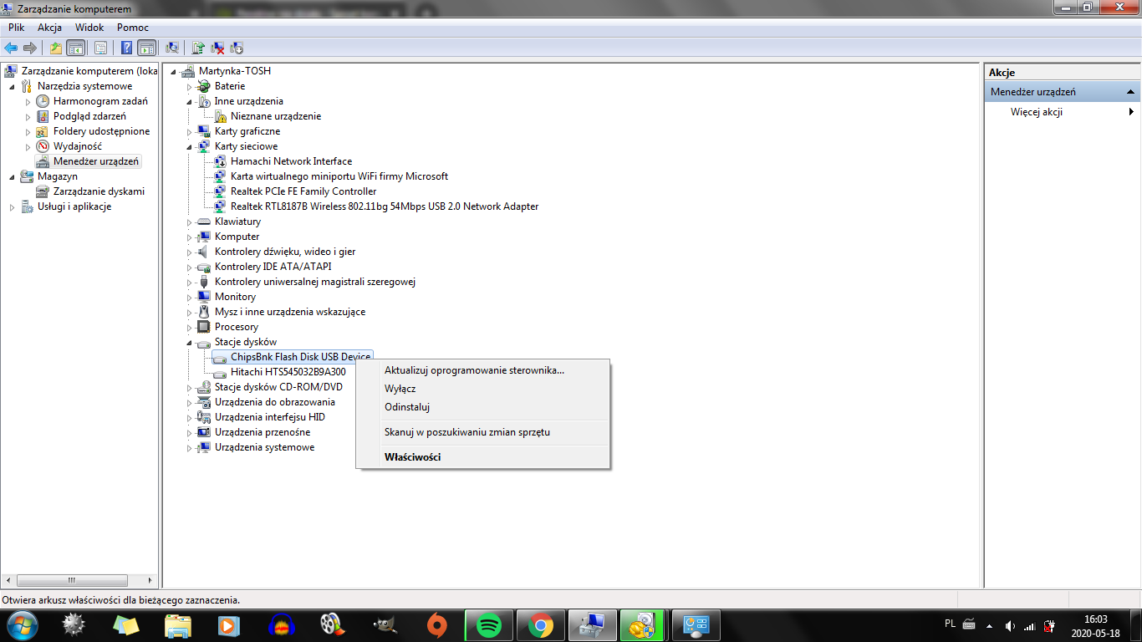Select Foldery udostępnione in left tree
The height and width of the screenshot is (642, 1142).
pyautogui.click(x=101, y=131)
